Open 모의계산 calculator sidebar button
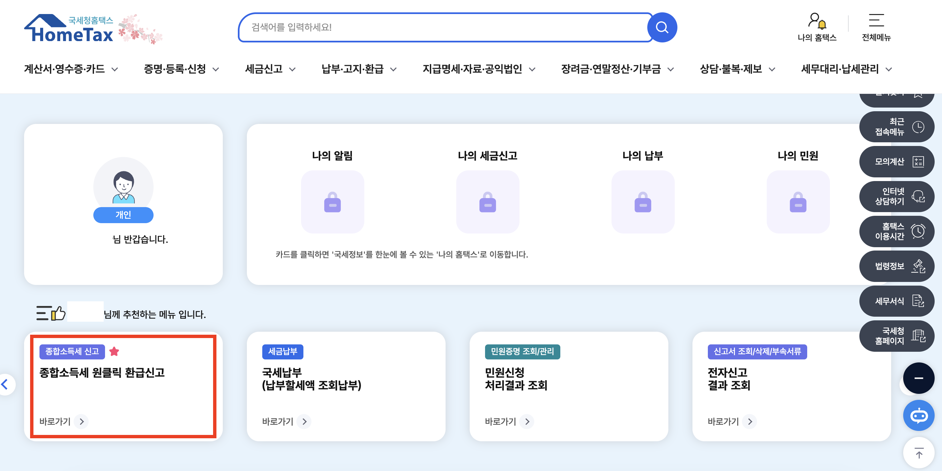 pyautogui.click(x=896, y=162)
